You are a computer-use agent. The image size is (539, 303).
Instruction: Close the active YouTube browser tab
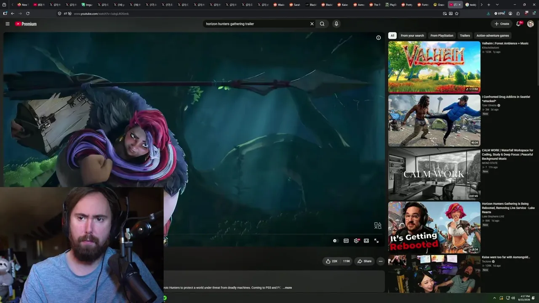(459, 5)
